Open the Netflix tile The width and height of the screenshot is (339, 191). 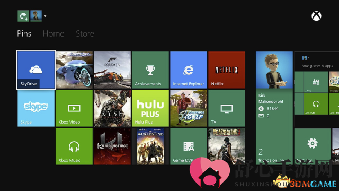pyautogui.click(x=227, y=70)
